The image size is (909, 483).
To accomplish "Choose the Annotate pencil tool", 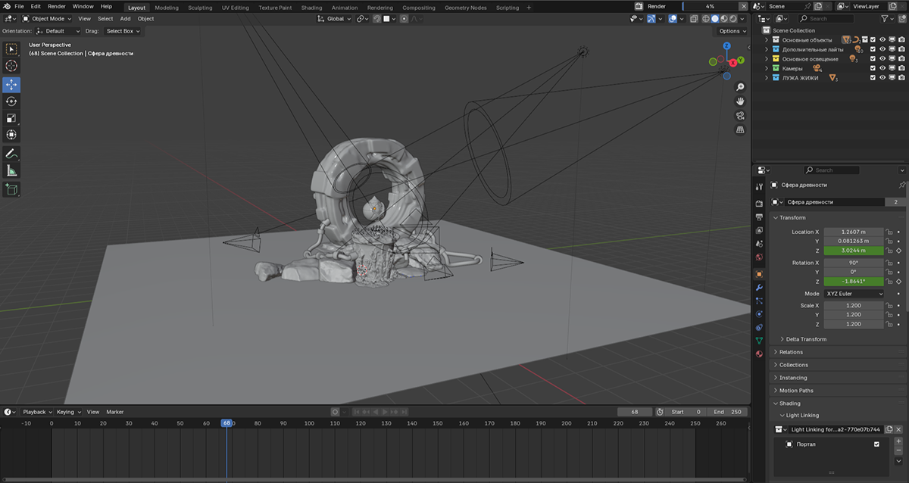I will [x=11, y=154].
